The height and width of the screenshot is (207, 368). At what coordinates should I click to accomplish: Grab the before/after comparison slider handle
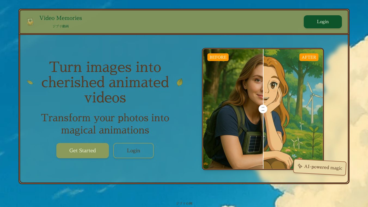click(x=263, y=109)
